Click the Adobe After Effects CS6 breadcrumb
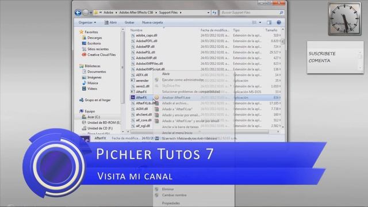The image size is (368, 207). click(136, 13)
